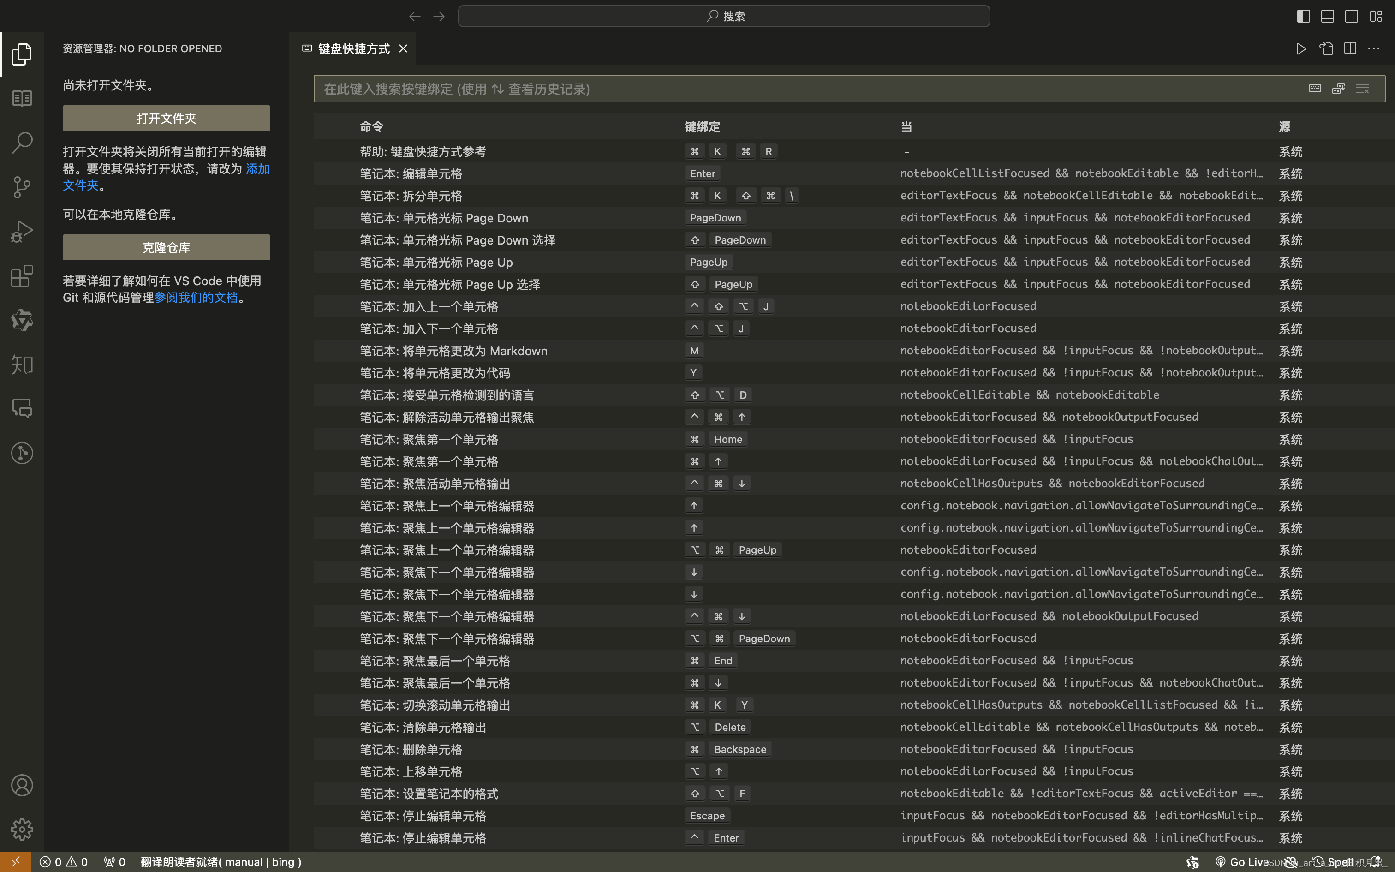Open More Actions ellipsis menu in editor
This screenshot has height=872, width=1395.
(1374, 48)
